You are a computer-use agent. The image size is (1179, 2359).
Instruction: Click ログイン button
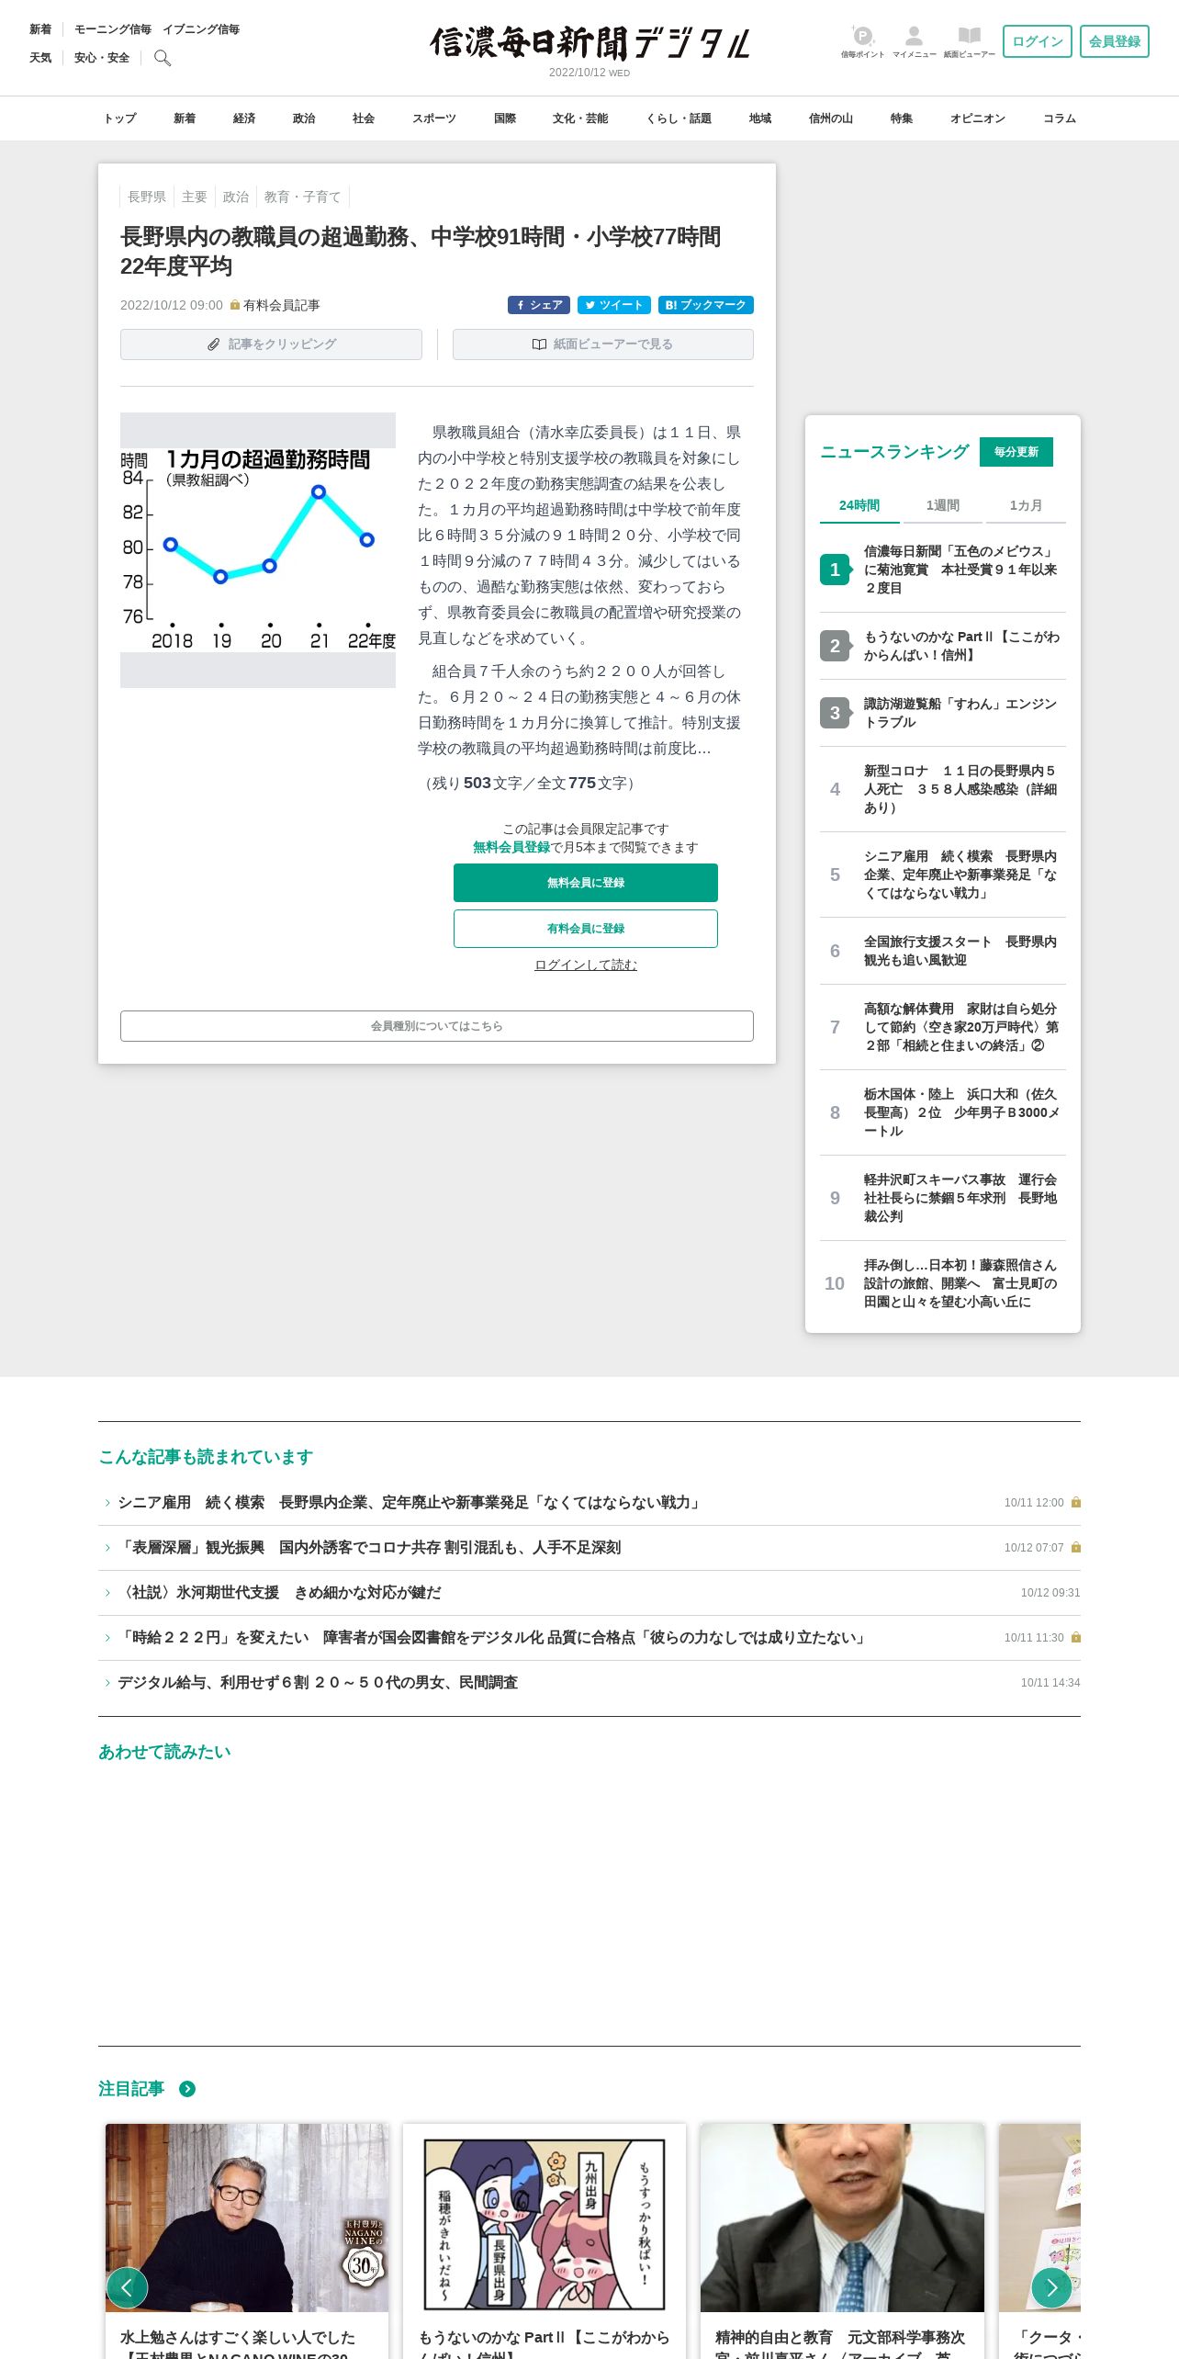click(1038, 41)
